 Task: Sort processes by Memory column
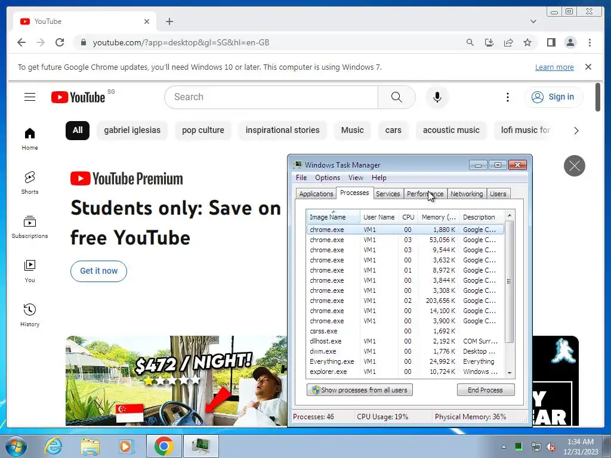pyautogui.click(x=439, y=217)
